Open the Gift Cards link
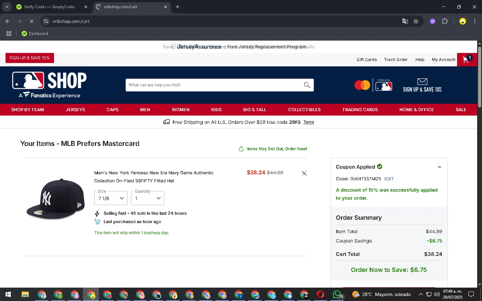This screenshot has width=482, height=301. click(x=367, y=60)
